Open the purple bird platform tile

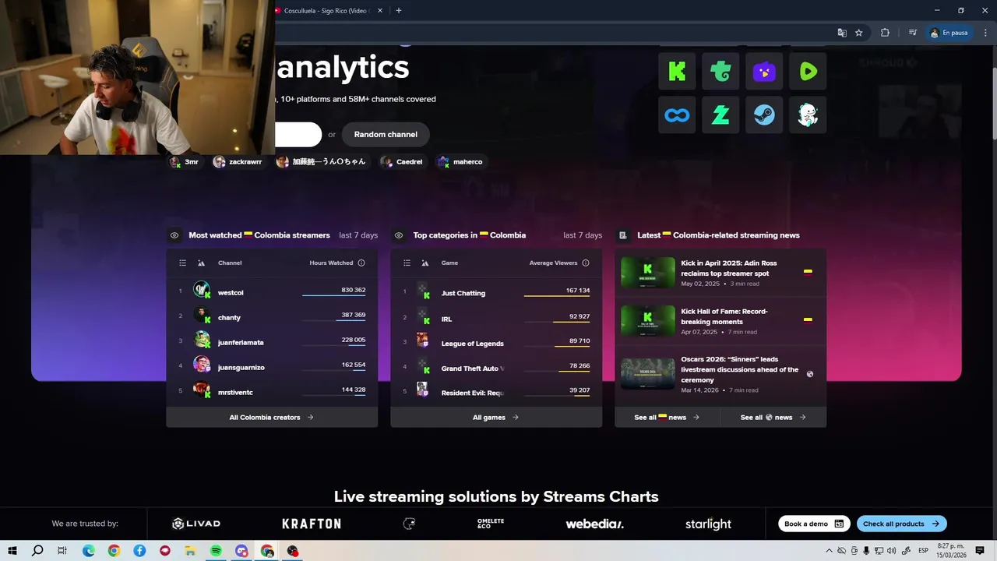(x=764, y=72)
